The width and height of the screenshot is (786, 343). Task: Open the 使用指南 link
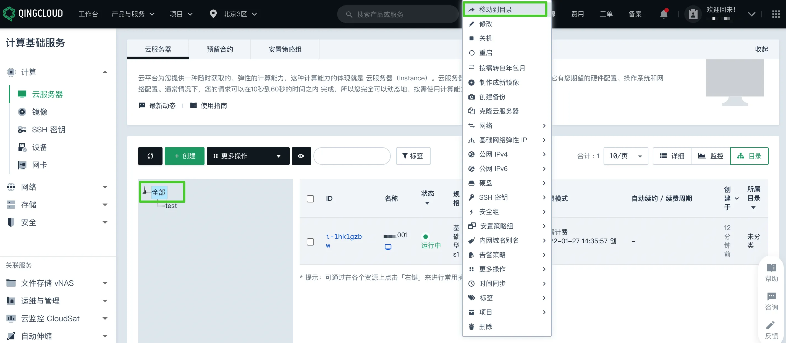coord(209,105)
